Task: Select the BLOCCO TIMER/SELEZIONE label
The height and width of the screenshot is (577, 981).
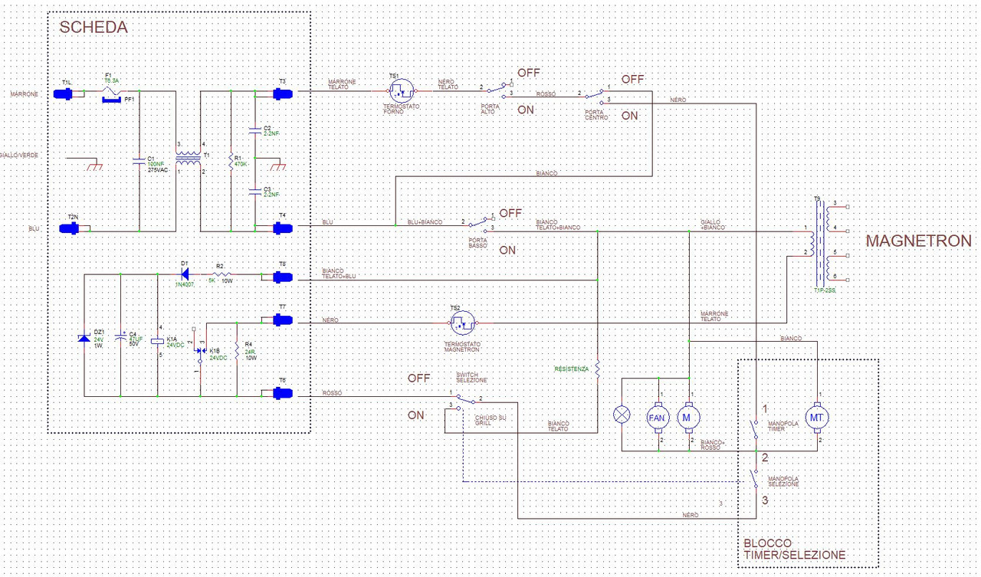Action: [x=794, y=549]
